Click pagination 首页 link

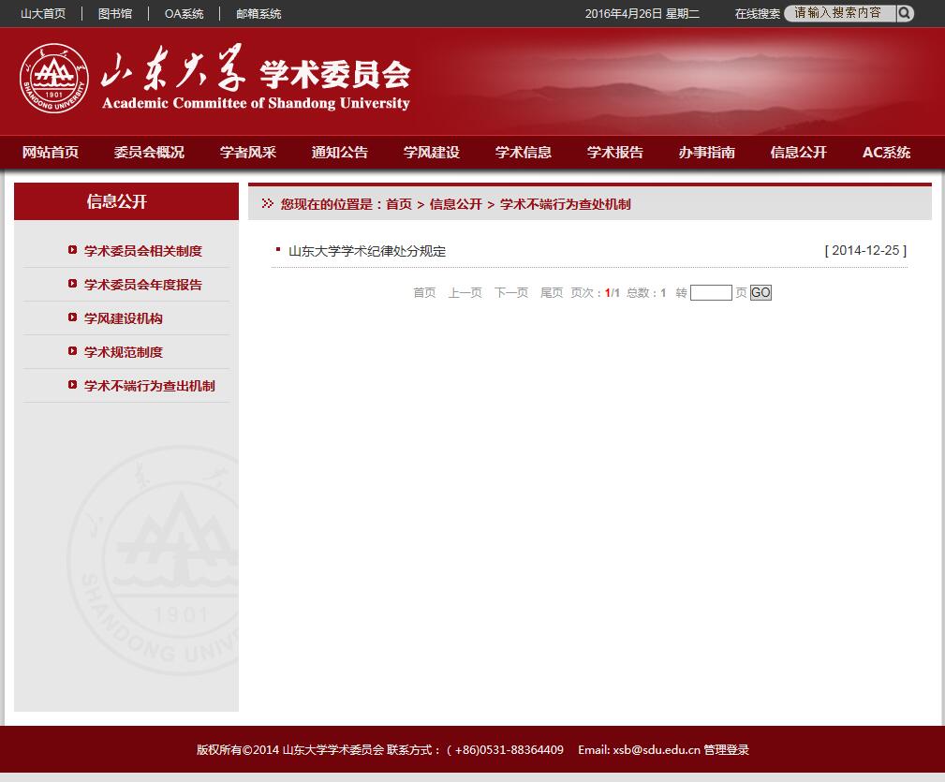[424, 293]
